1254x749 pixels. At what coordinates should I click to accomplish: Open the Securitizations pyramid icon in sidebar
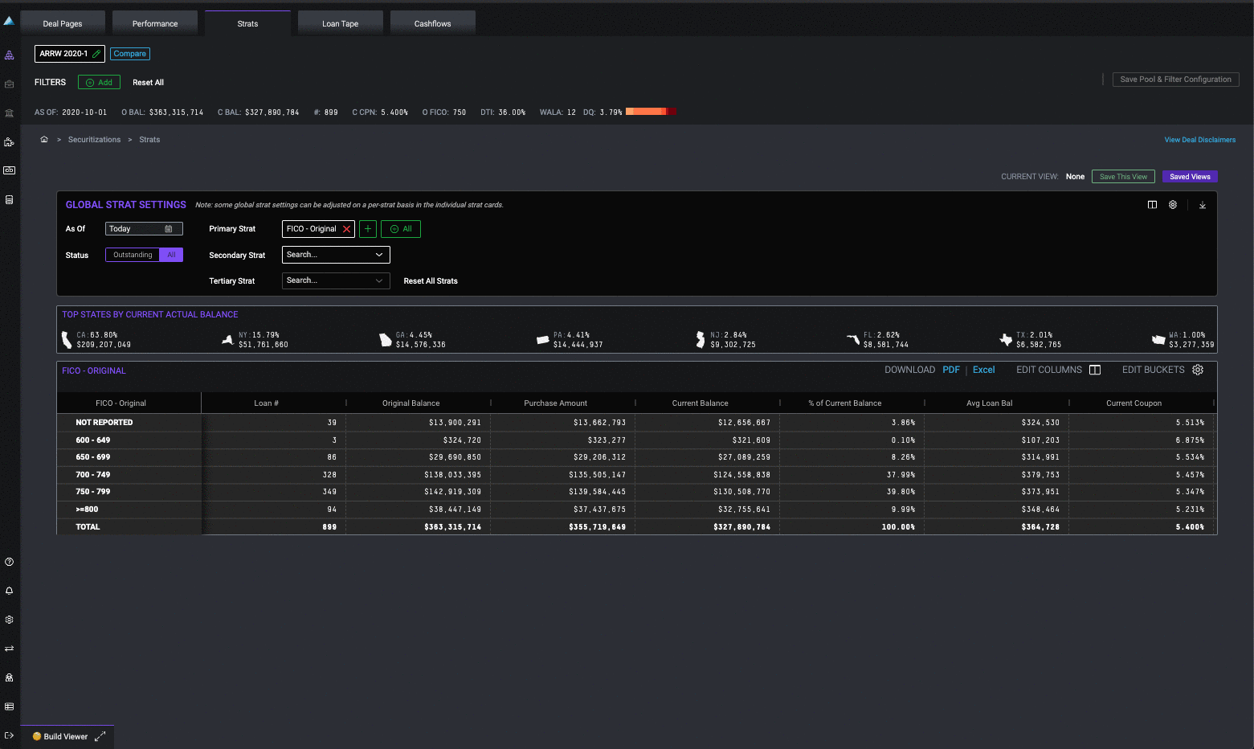click(x=9, y=55)
